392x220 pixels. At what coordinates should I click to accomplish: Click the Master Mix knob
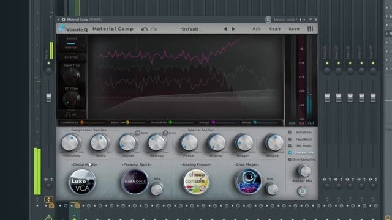tap(304, 171)
